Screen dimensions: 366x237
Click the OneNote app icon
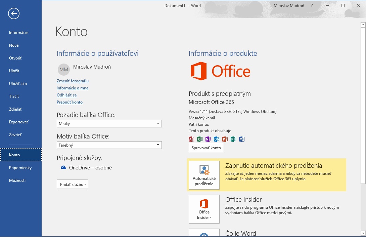point(208,139)
